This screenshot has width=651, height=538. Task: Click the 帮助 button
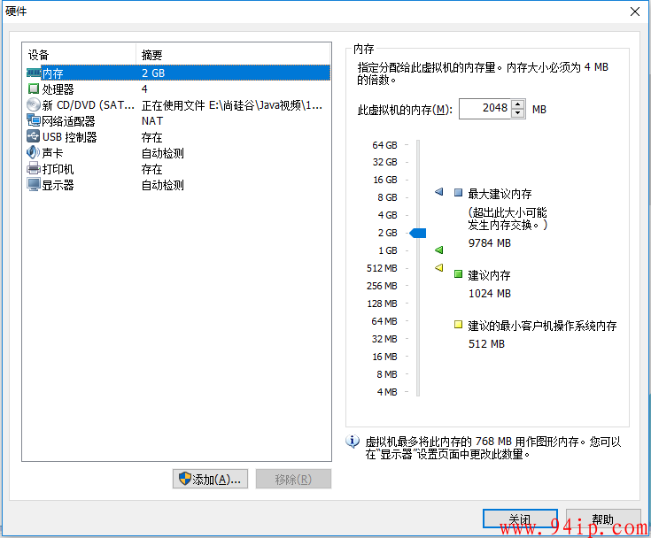point(603,519)
